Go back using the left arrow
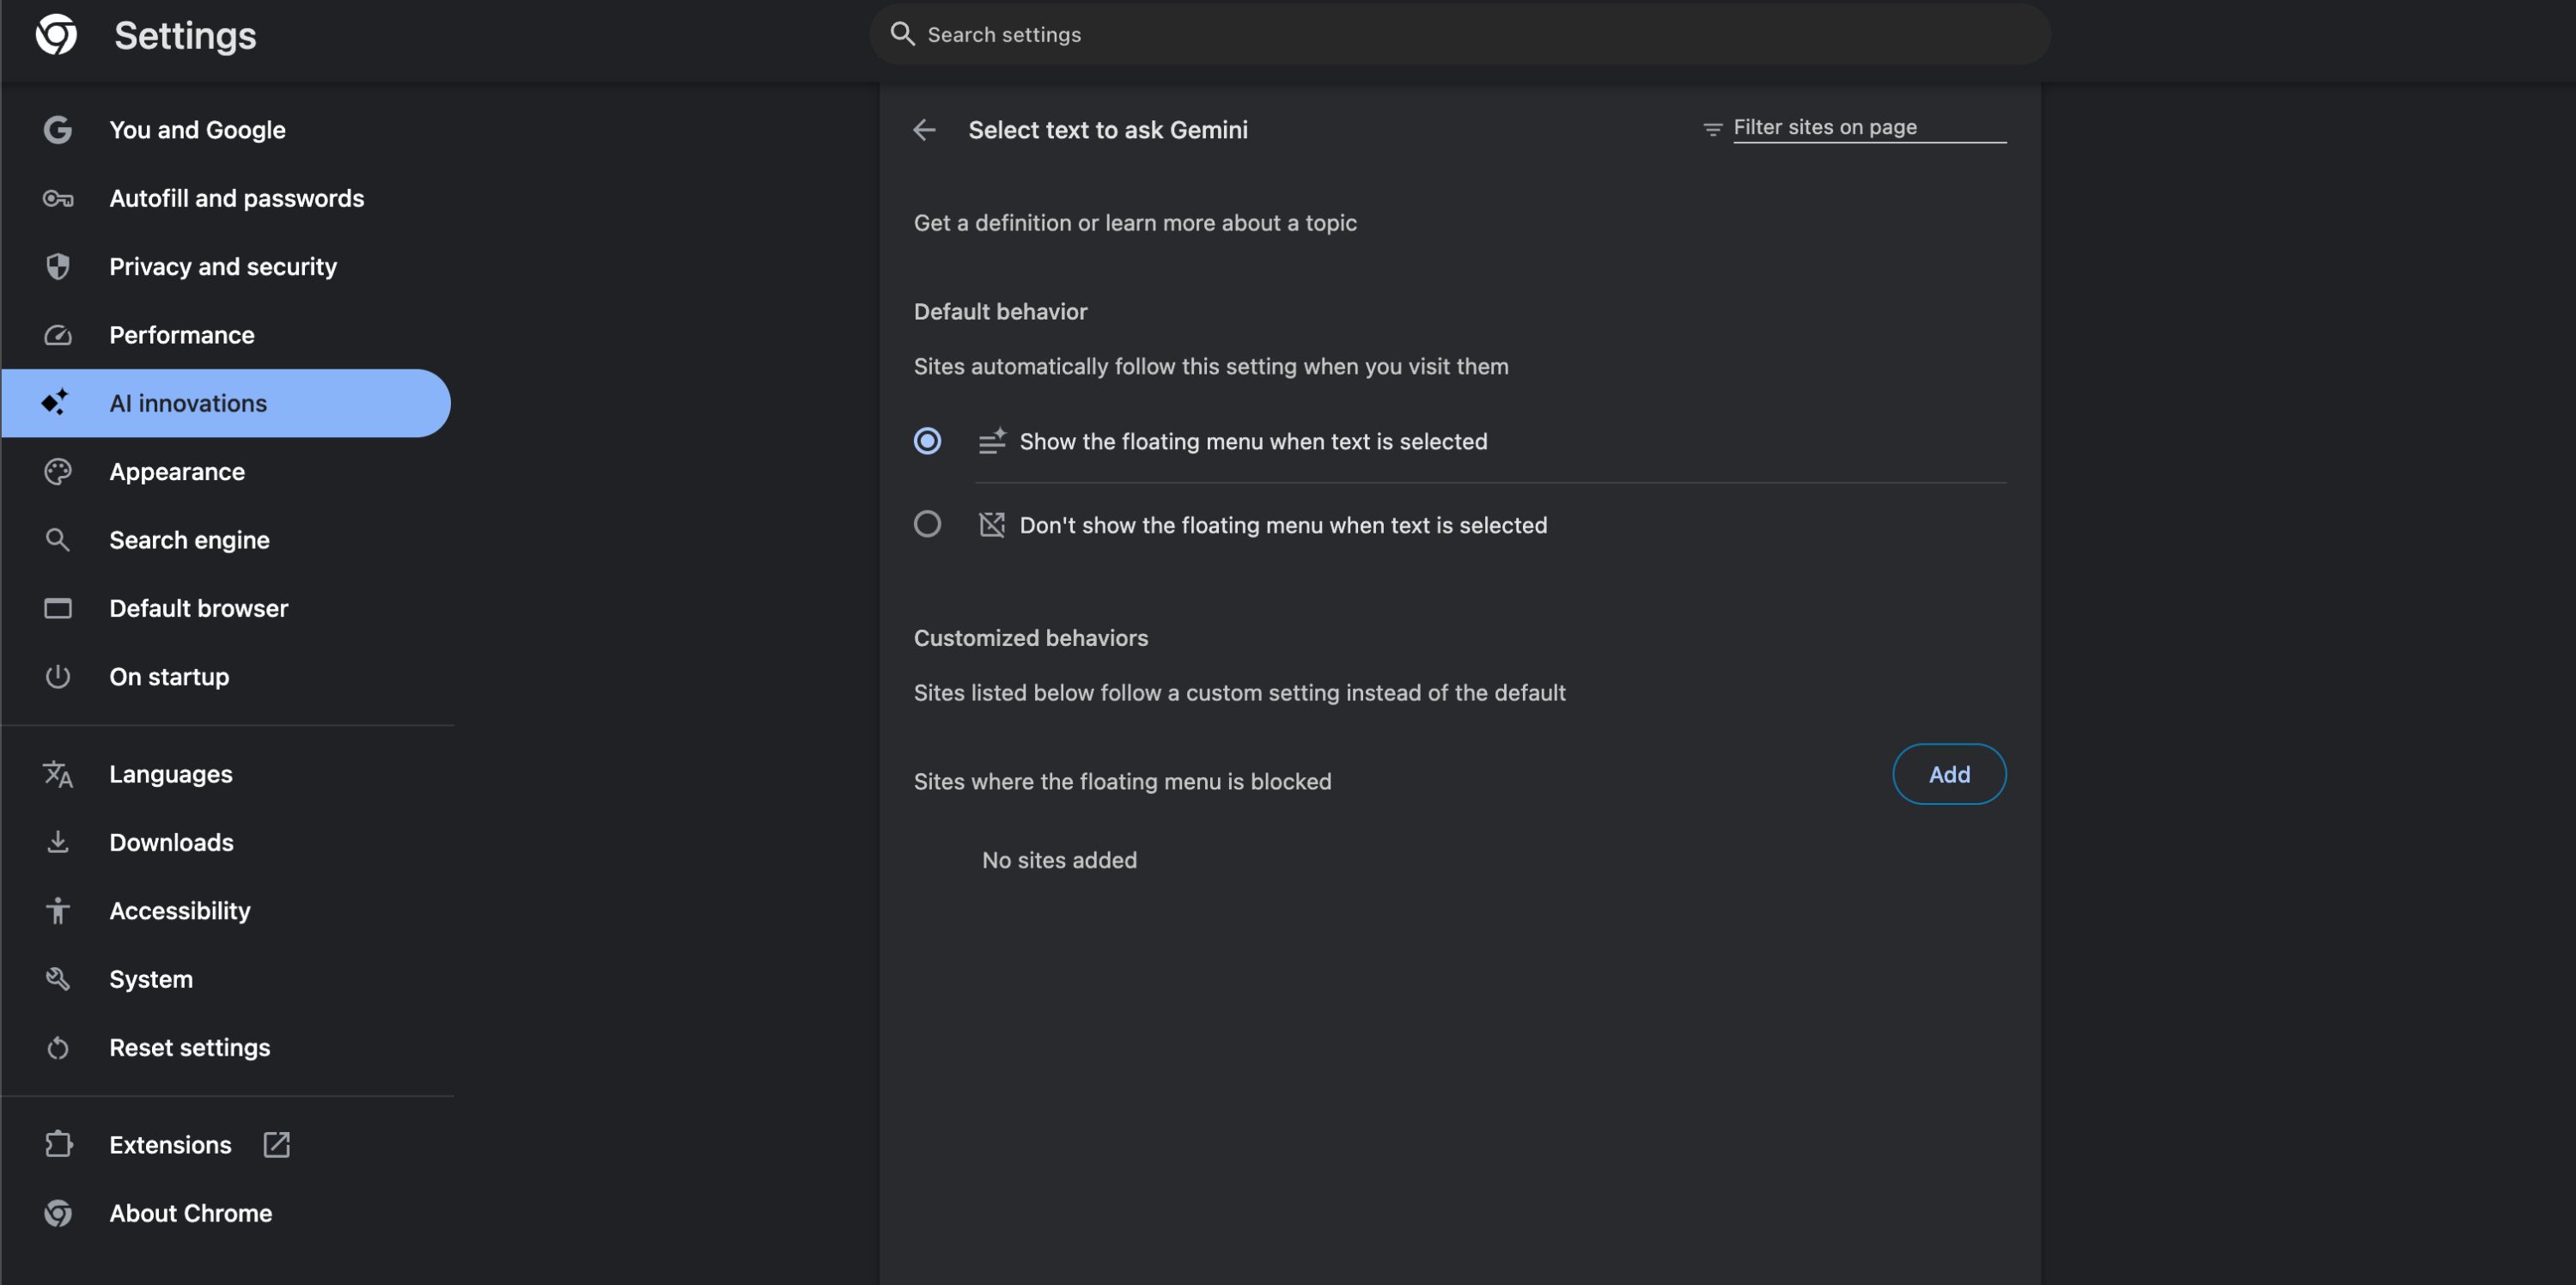The width and height of the screenshot is (2576, 1285). click(x=924, y=130)
